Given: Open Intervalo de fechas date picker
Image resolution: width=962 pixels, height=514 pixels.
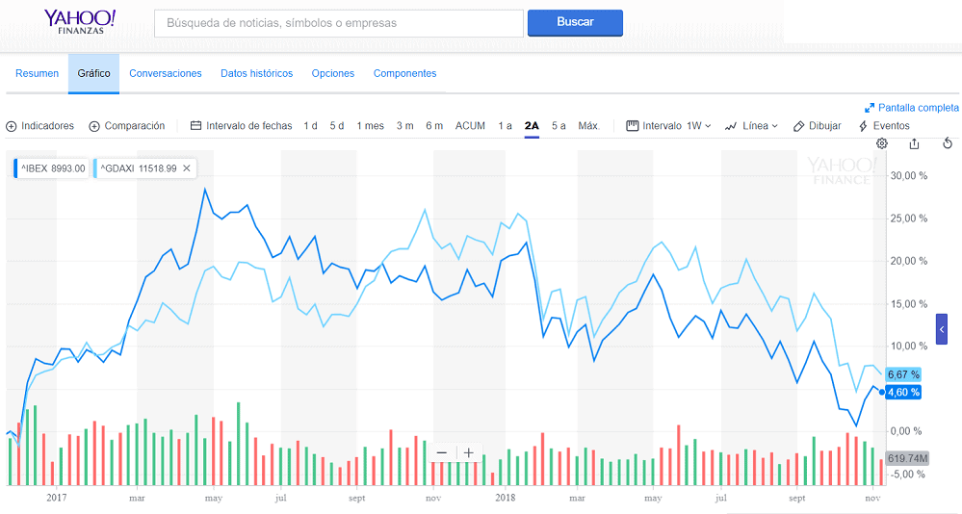Looking at the screenshot, I should click(241, 126).
